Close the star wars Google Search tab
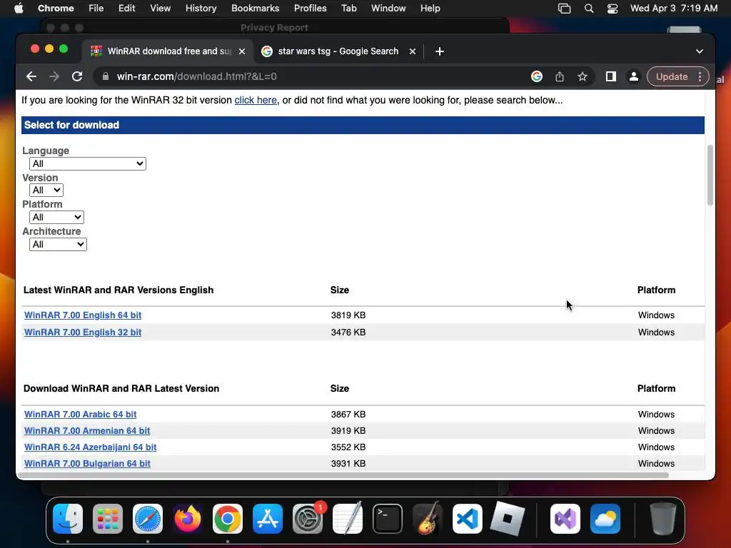 [x=413, y=51]
